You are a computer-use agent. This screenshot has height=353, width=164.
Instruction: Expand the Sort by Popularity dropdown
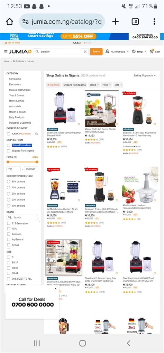(x=145, y=76)
